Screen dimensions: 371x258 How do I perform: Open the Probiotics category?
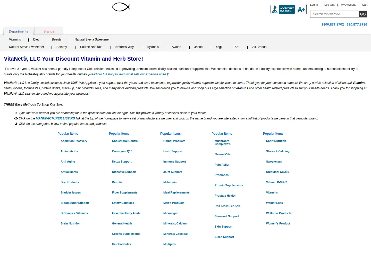(x=222, y=175)
